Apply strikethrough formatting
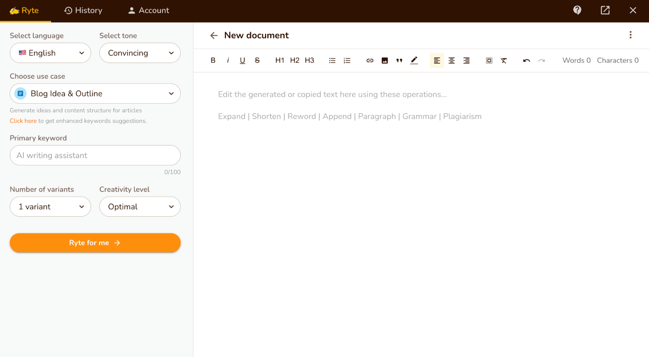 pos(257,60)
